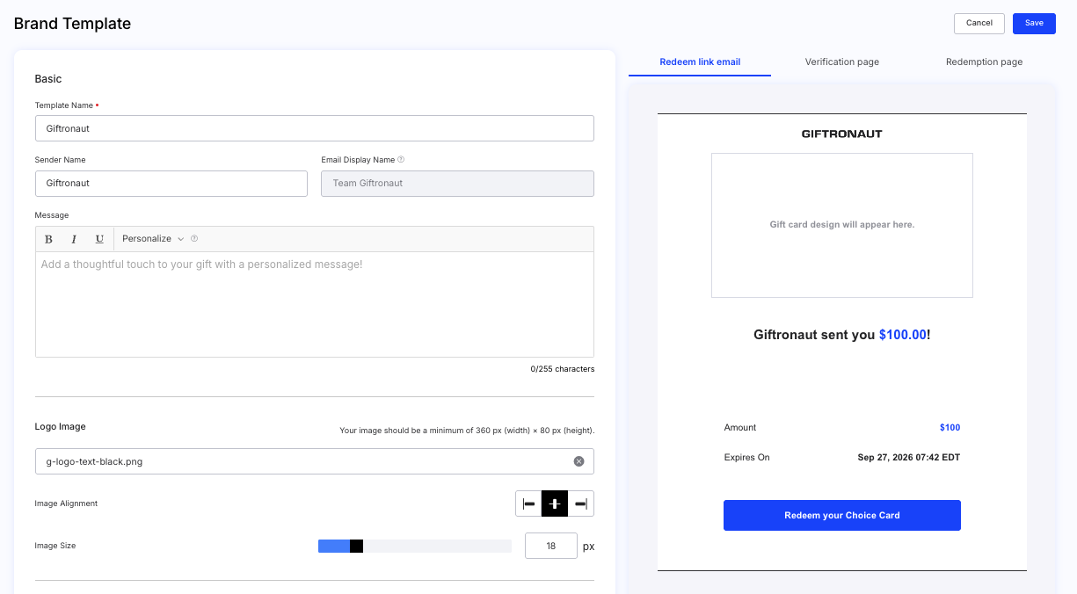Align logo image to the left
This screenshot has width=1077, height=594.
coord(528,503)
